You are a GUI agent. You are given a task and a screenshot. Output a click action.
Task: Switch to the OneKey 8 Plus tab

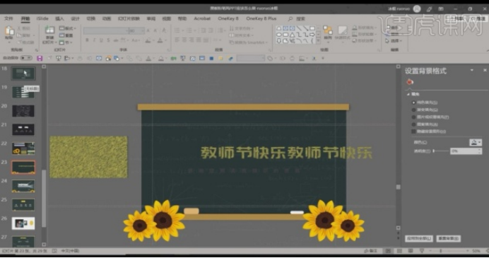tap(261, 18)
